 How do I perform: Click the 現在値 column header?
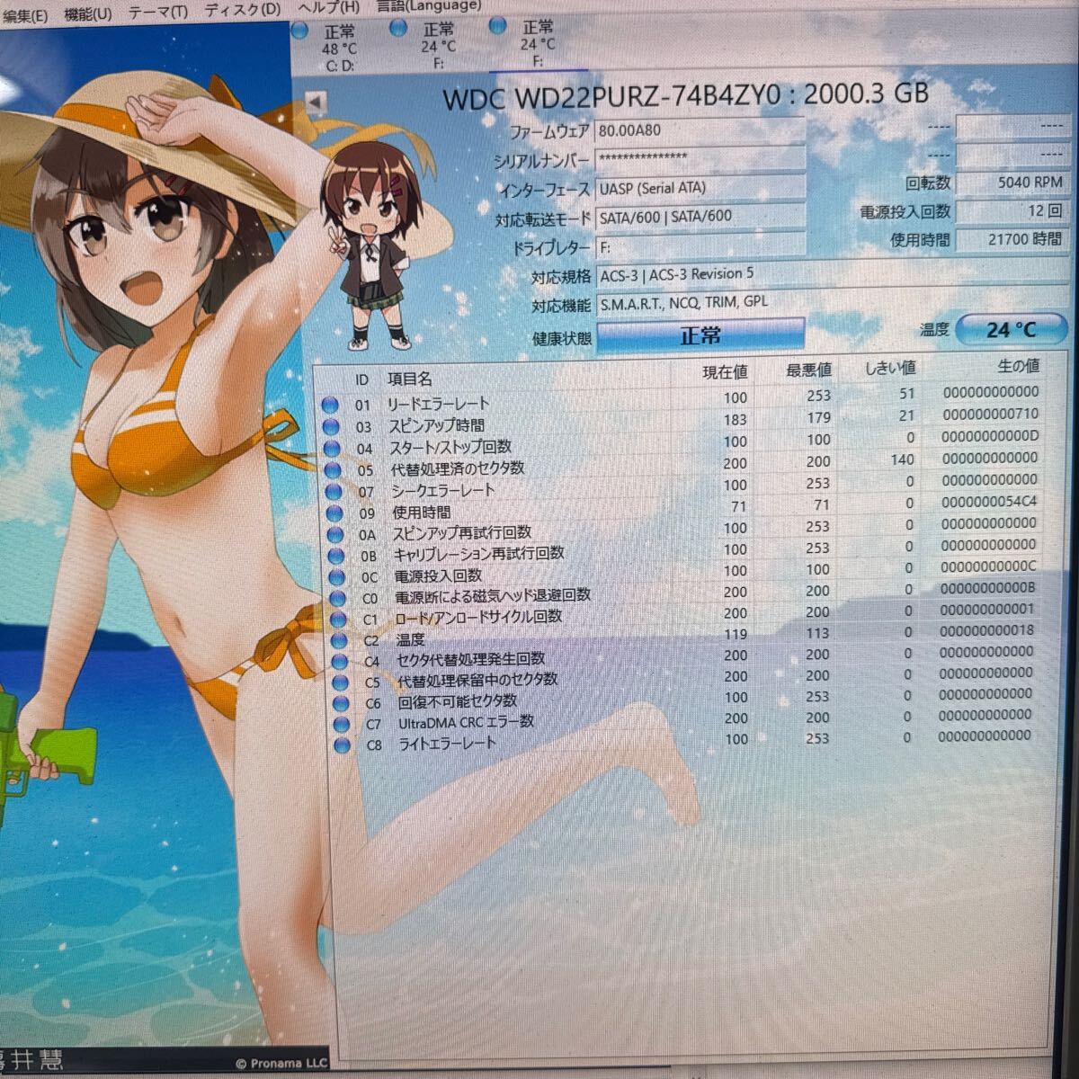click(725, 372)
